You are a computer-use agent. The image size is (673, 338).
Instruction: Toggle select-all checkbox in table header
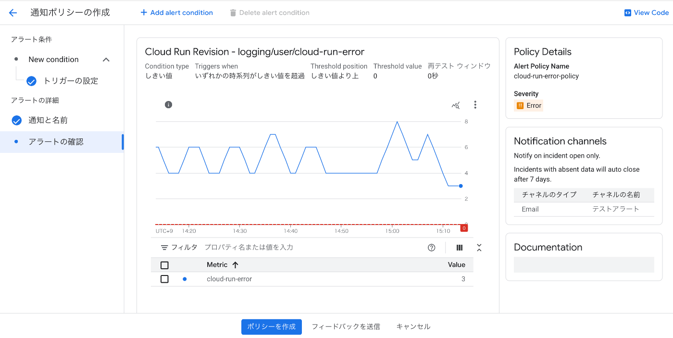[x=164, y=265]
